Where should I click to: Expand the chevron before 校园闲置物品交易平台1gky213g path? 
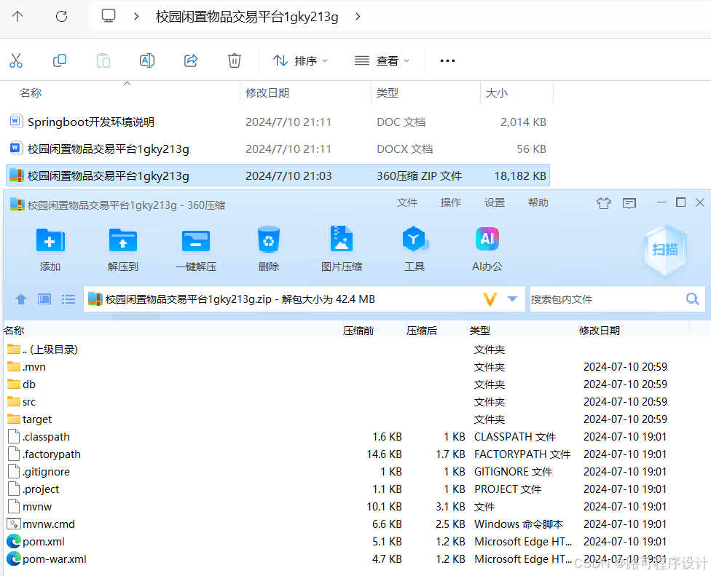pyautogui.click(x=136, y=17)
